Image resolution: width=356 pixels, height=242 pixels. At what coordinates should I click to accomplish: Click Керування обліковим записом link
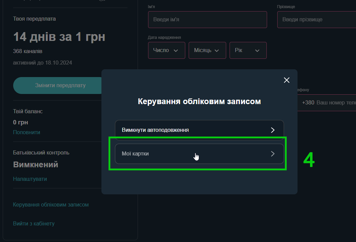(51, 204)
